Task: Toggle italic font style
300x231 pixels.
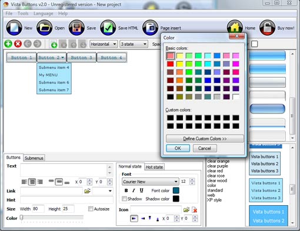Action: (x=134, y=190)
